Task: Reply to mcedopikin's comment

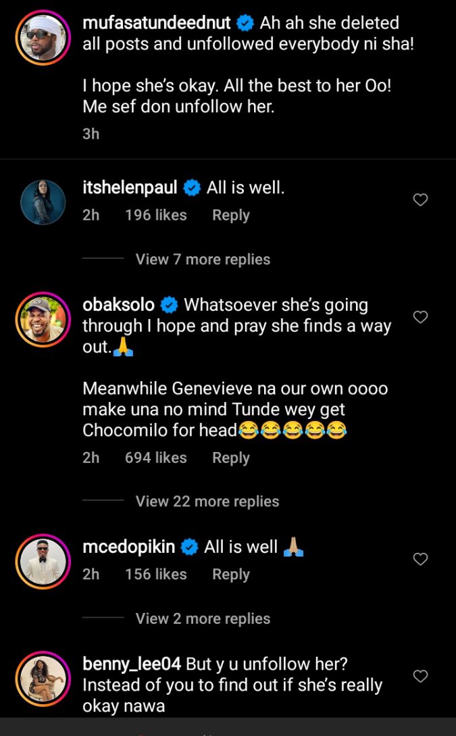Action: (231, 574)
